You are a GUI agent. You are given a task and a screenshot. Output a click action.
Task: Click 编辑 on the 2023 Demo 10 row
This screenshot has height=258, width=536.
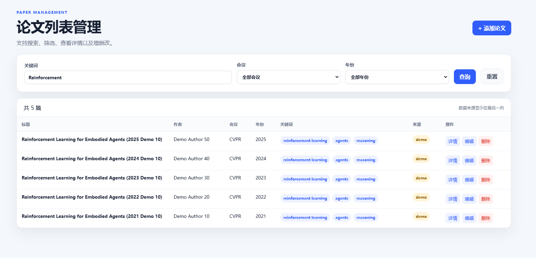pos(469,180)
